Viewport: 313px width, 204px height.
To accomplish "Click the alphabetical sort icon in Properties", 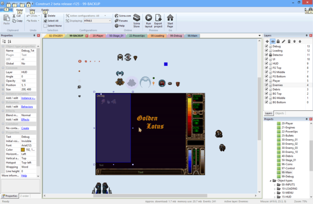I will point(9,41).
